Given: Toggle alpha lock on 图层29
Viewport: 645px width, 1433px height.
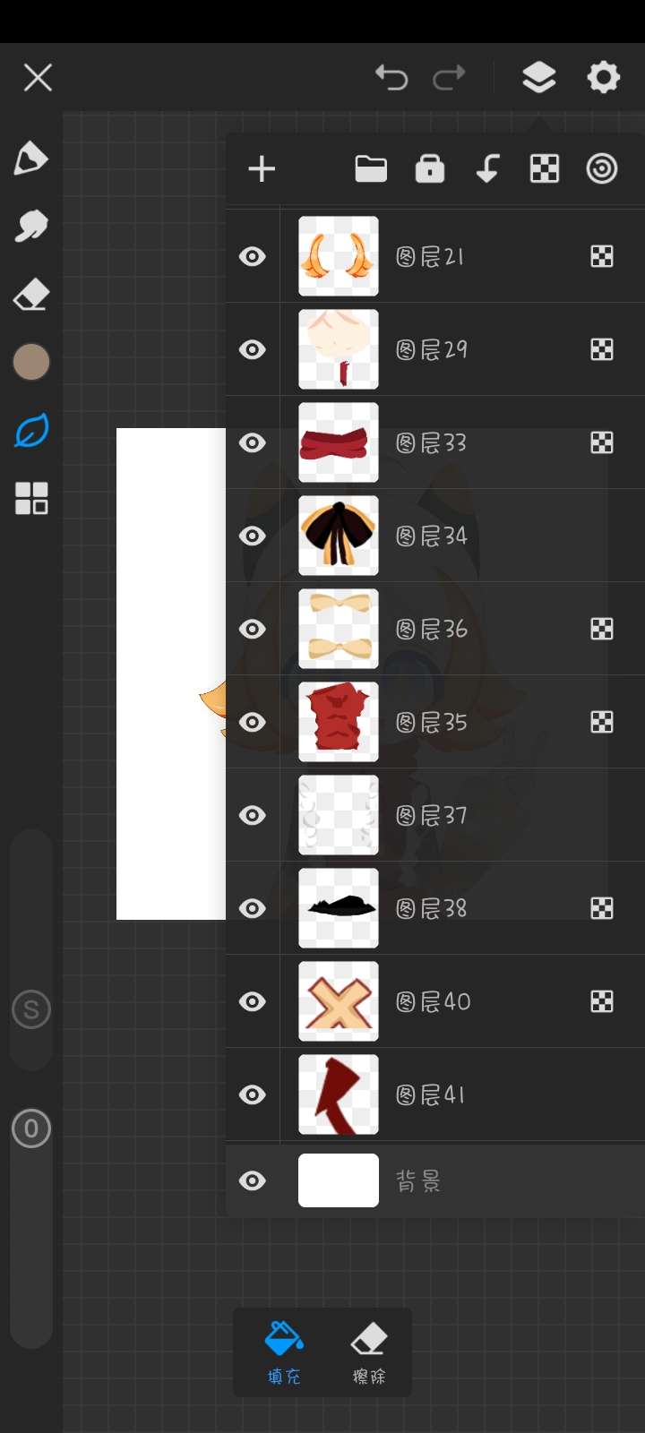Looking at the screenshot, I should point(602,350).
